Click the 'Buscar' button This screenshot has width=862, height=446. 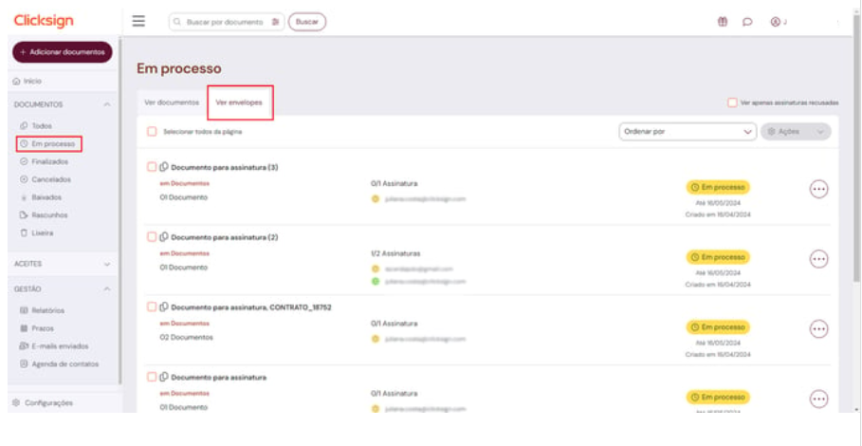306,22
